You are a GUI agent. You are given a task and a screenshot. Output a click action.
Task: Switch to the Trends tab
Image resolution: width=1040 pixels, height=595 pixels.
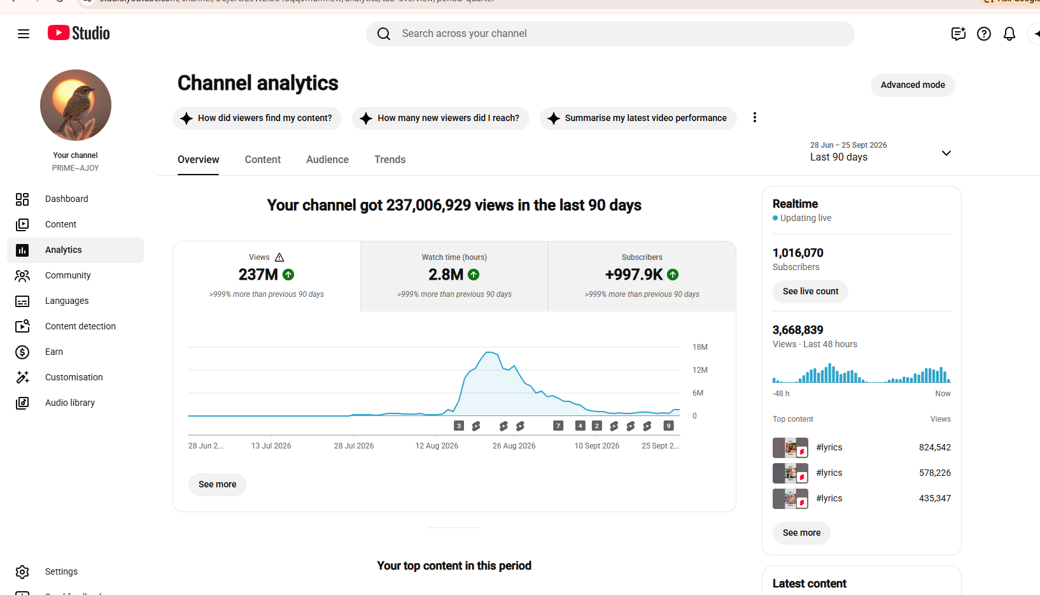pos(390,160)
